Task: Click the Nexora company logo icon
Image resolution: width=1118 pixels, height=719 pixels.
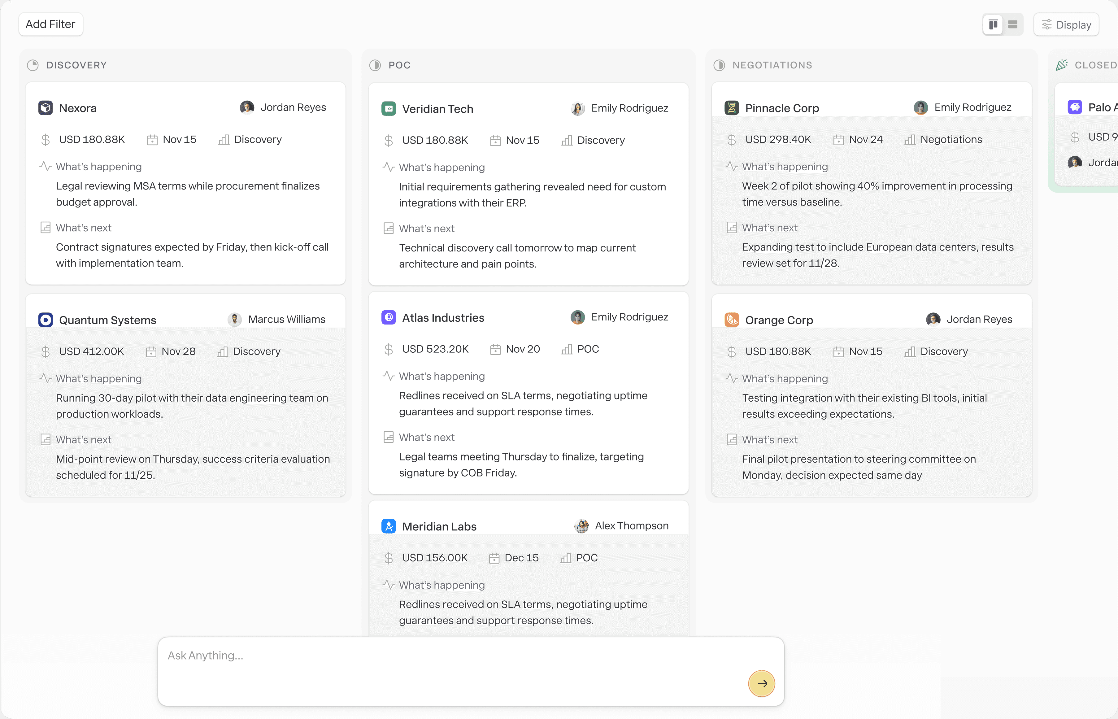Action: [45, 108]
